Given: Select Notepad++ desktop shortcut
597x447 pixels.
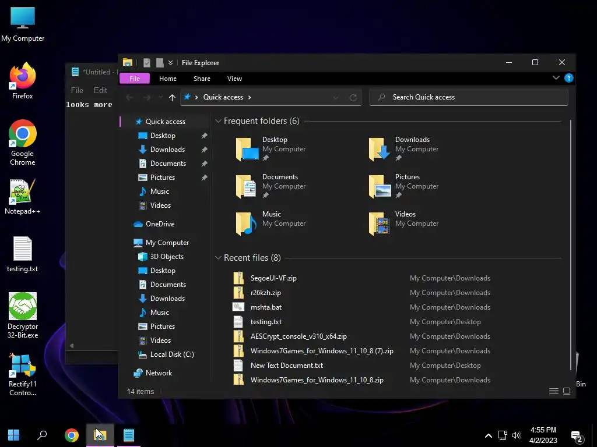Looking at the screenshot, I should pos(23,197).
